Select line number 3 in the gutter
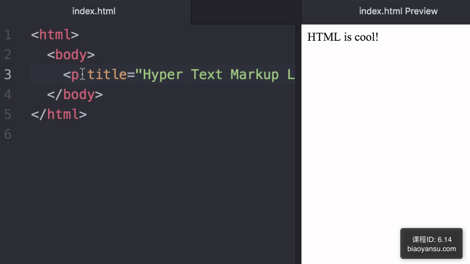The height and width of the screenshot is (264, 470). click(x=8, y=75)
